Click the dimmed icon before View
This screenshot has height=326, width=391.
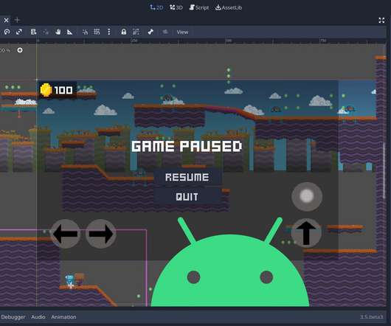165,32
